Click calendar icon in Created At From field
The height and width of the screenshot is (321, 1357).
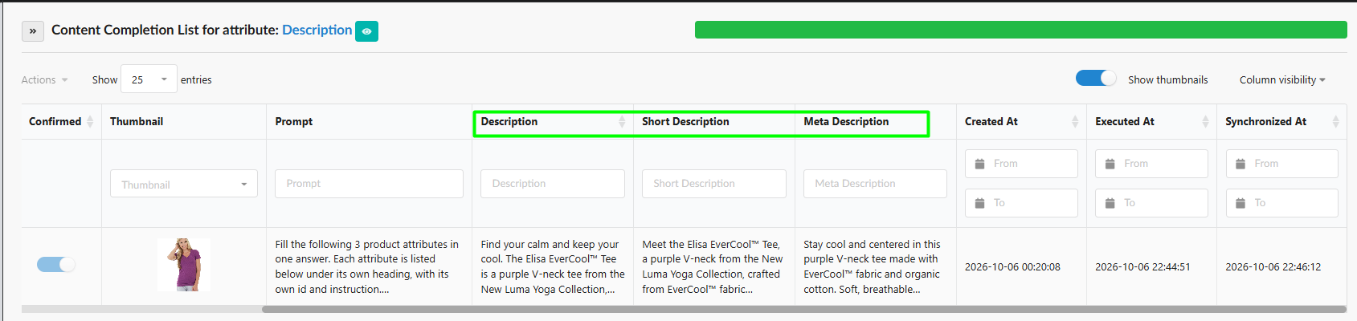(x=979, y=164)
